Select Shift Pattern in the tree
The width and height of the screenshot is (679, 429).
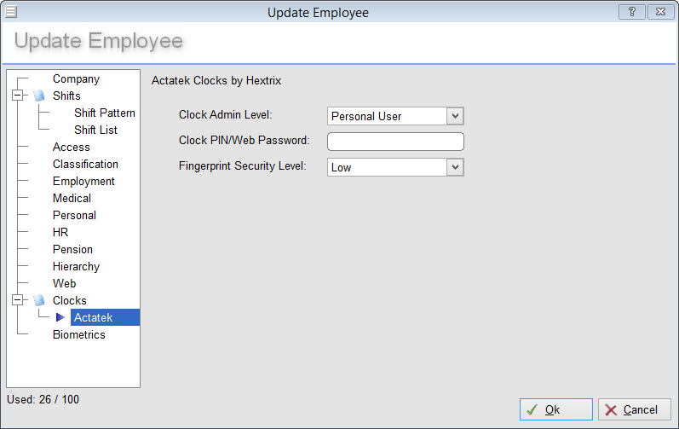tap(104, 113)
